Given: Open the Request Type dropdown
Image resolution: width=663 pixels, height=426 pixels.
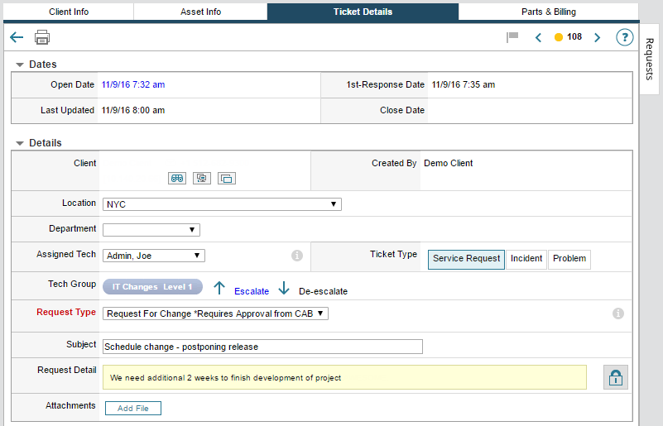Looking at the screenshot, I should click(216, 314).
